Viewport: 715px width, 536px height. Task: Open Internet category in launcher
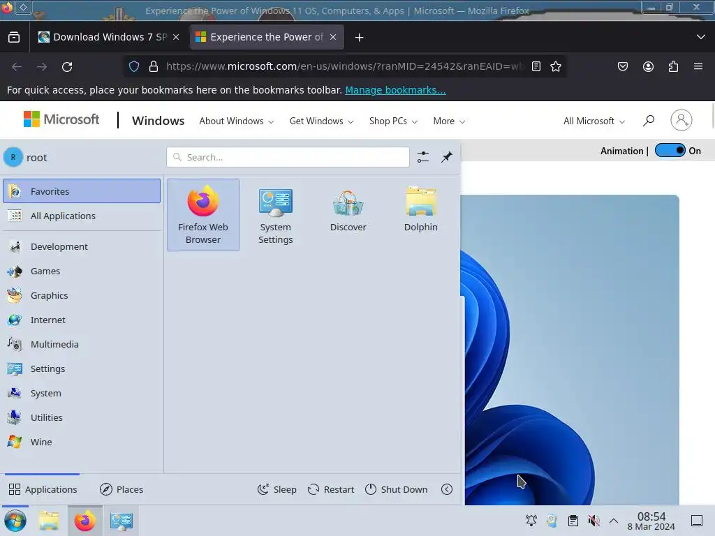click(82, 320)
